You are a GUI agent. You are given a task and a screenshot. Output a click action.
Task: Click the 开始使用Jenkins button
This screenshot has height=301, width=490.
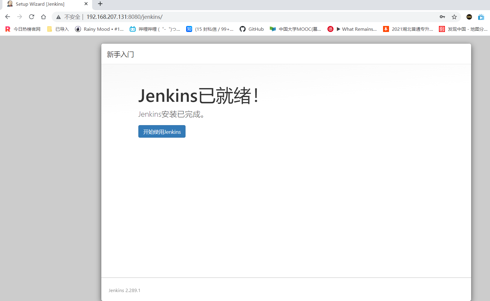pos(162,131)
